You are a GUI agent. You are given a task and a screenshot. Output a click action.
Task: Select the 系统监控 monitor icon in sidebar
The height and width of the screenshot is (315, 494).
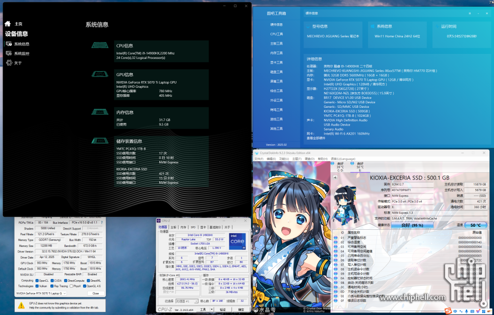pos(9,53)
